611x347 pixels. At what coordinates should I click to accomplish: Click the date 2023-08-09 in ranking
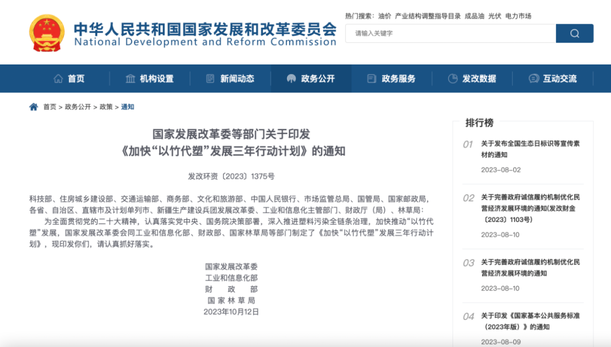[x=501, y=342]
